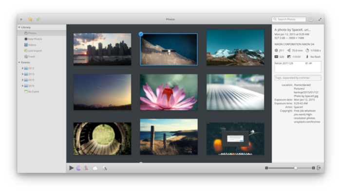Collapse the Events section
341x193 pixels.
pos(19,62)
